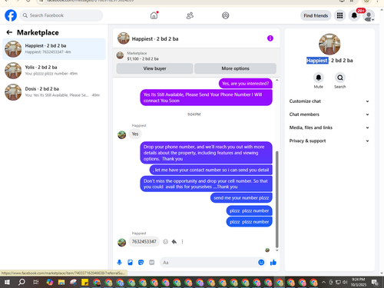Open the account profile menu
This screenshot has width=384, height=288.
tap(369, 16)
